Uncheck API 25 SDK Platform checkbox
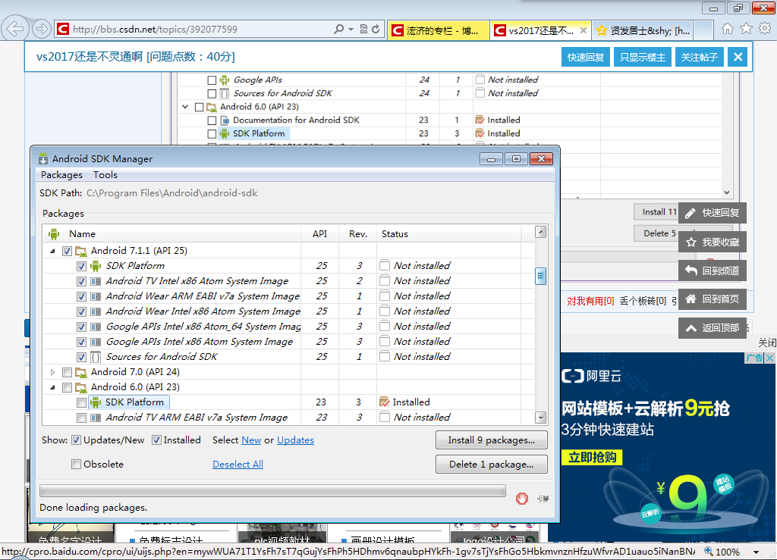777x560 pixels. pyautogui.click(x=81, y=266)
